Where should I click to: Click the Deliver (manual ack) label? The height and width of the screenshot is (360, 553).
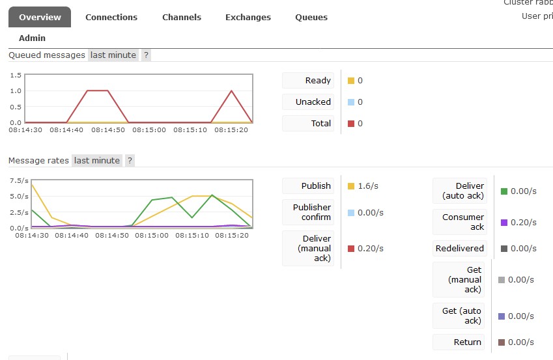[308, 248]
